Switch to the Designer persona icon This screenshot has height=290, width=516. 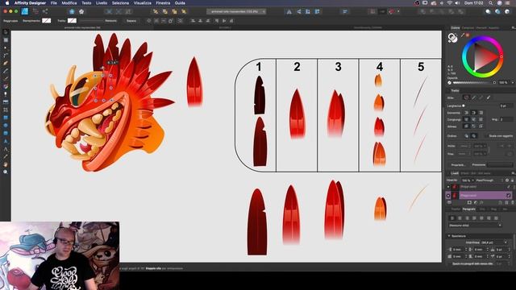pyautogui.click(x=25, y=11)
